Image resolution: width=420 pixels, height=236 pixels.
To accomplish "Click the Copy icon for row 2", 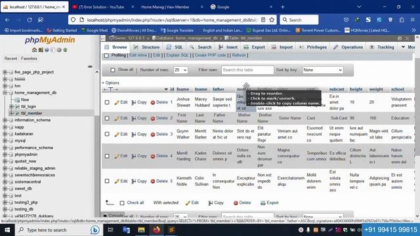I will 134,118.
